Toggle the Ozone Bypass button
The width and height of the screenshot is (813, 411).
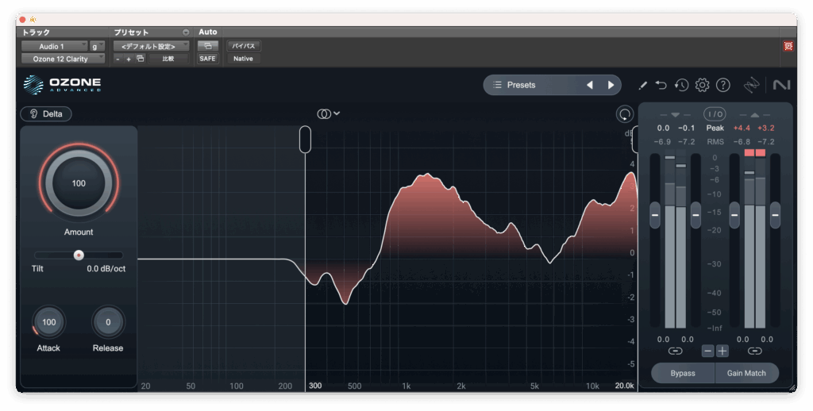click(x=682, y=373)
